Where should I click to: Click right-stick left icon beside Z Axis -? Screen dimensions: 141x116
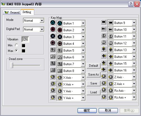pos(104,76)
